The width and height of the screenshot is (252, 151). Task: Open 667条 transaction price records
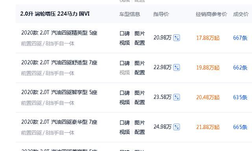tap(240, 38)
